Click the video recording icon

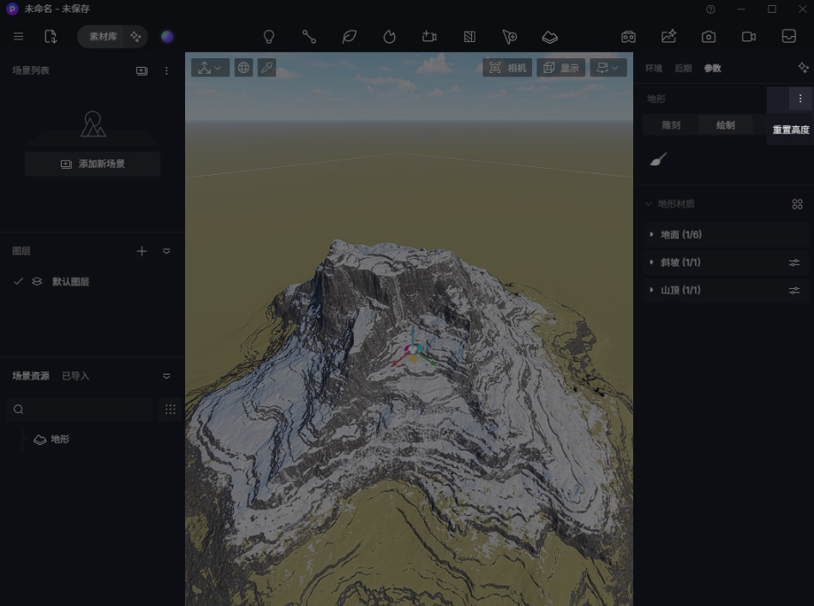(x=749, y=37)
